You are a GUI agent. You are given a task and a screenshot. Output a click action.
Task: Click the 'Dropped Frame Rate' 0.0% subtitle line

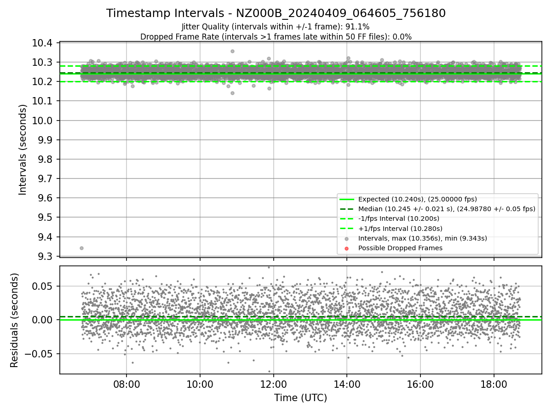coord(276,37)
